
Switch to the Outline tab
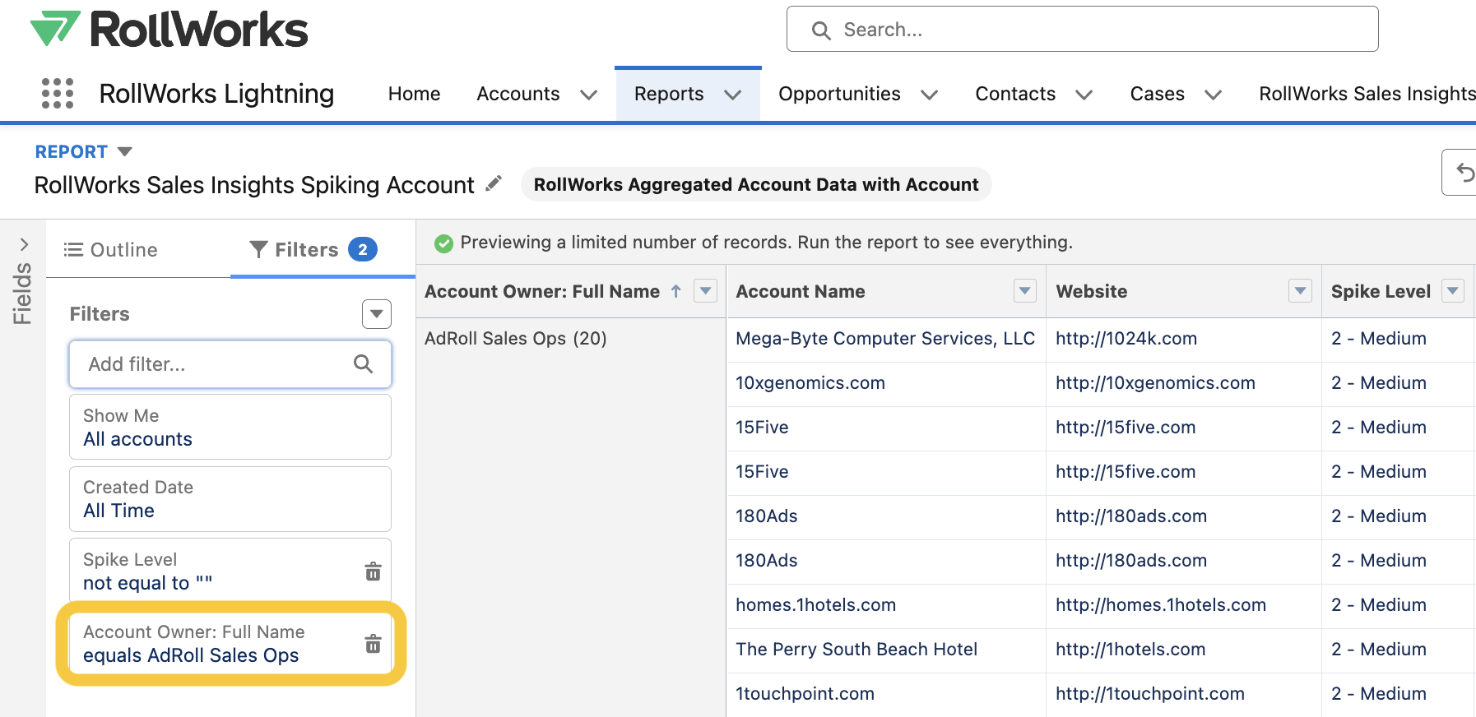[x=111, y=249]
